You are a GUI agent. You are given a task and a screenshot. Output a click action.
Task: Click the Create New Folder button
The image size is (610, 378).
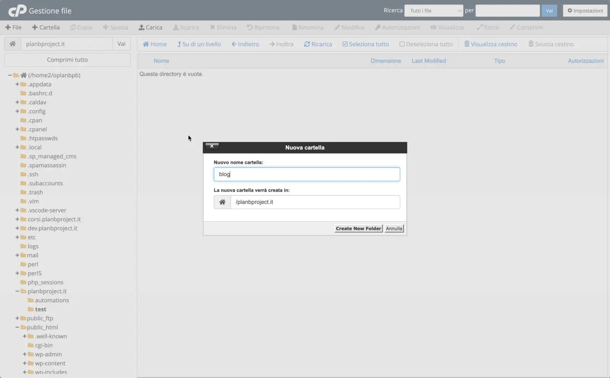[x=358, y=228]
